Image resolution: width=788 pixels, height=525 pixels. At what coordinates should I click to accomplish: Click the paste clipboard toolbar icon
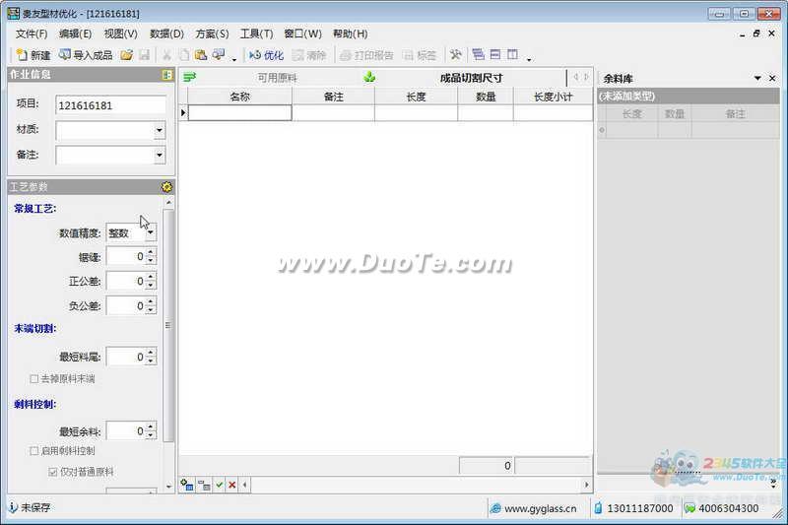point(201,55)
